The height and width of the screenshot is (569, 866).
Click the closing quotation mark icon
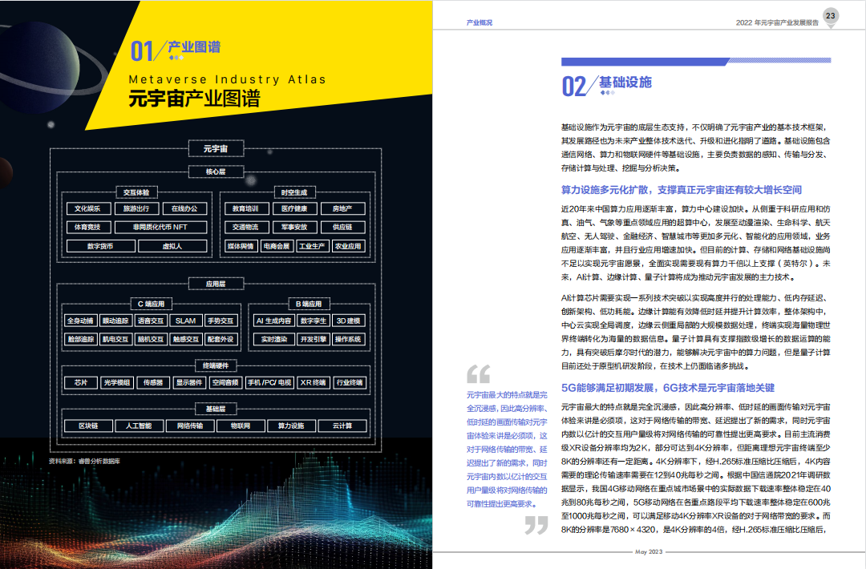(536, 525)
